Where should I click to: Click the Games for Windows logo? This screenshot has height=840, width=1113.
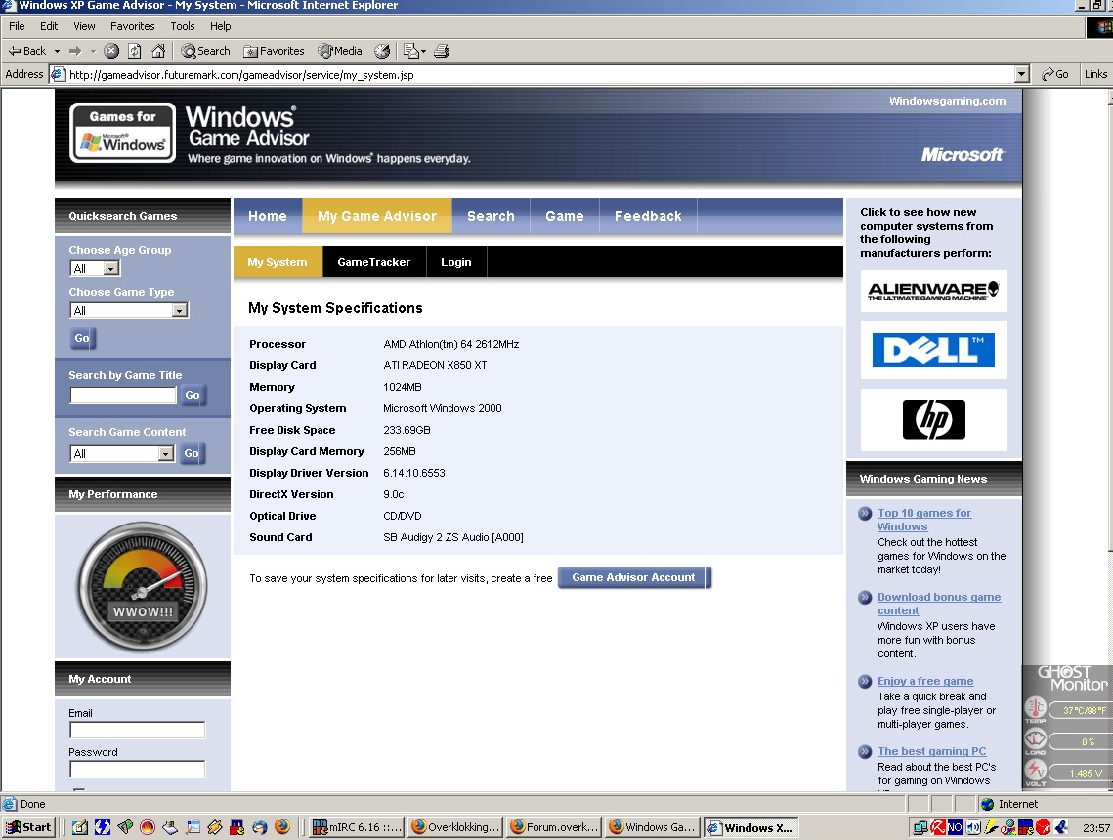click(123, 133)
